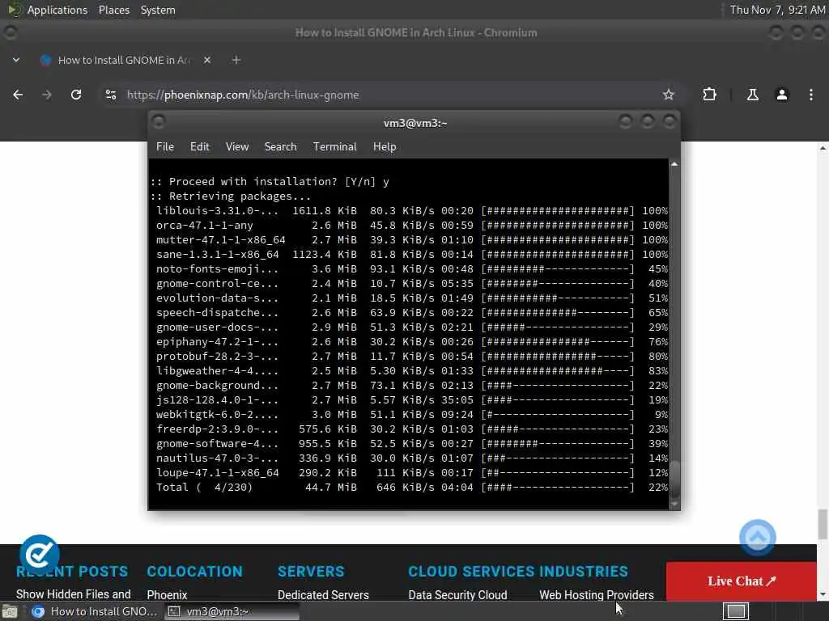This screenshot has height=621, width=829.
Task: Expand the tab search dropdown arrow
Action: click(16, 60)
